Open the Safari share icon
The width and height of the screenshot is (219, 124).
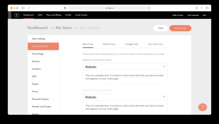196,8
